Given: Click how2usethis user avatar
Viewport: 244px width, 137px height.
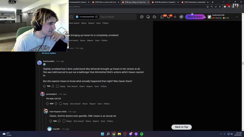Looking at the screenshot, I should (40, 62).
